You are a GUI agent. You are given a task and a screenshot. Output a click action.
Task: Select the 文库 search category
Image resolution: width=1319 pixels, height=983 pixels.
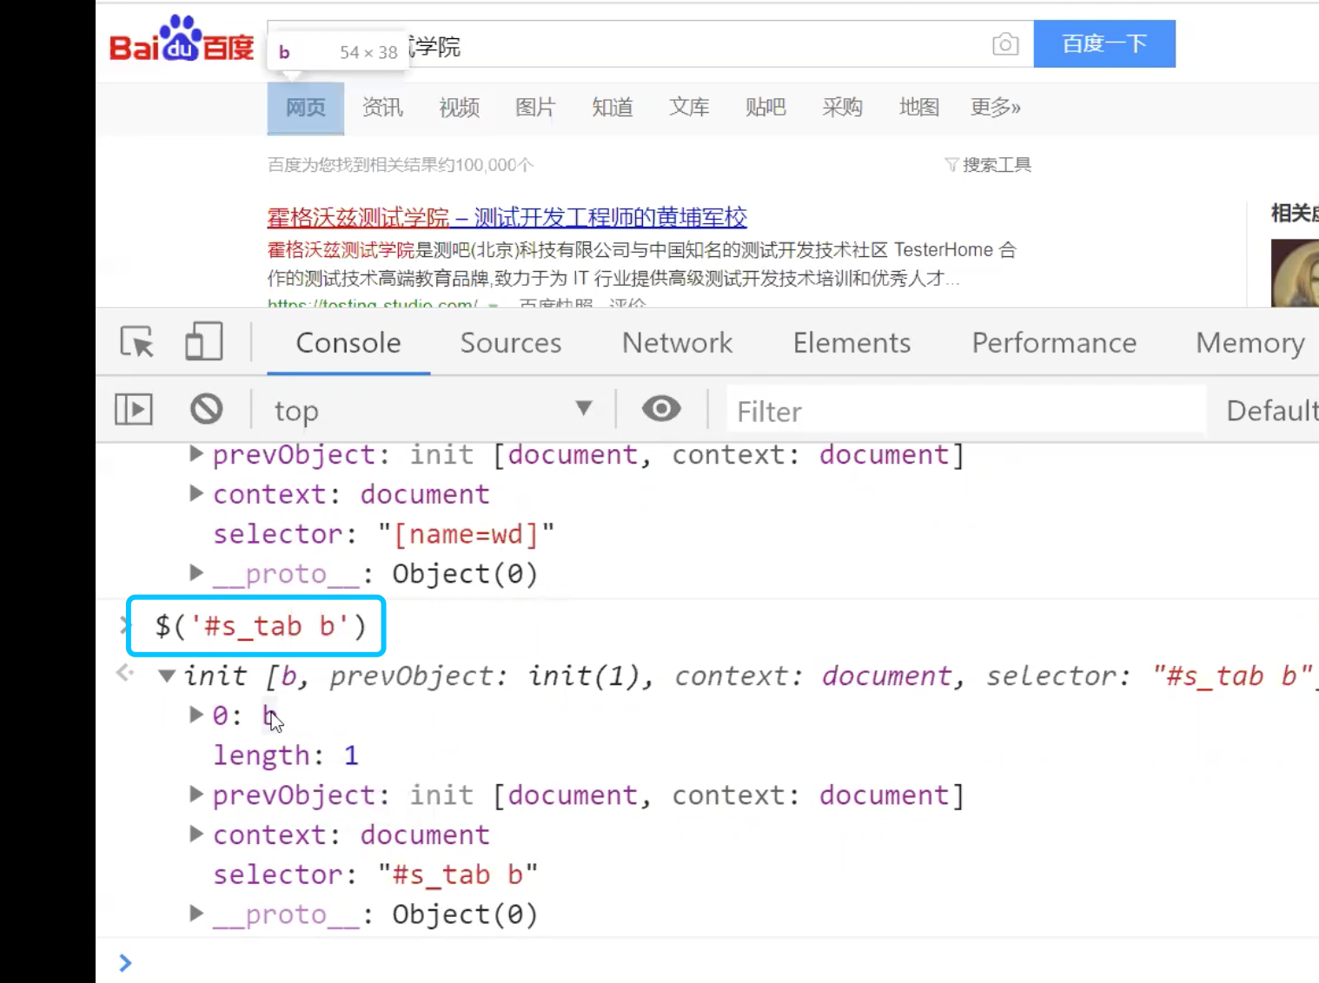click(689, 108)
